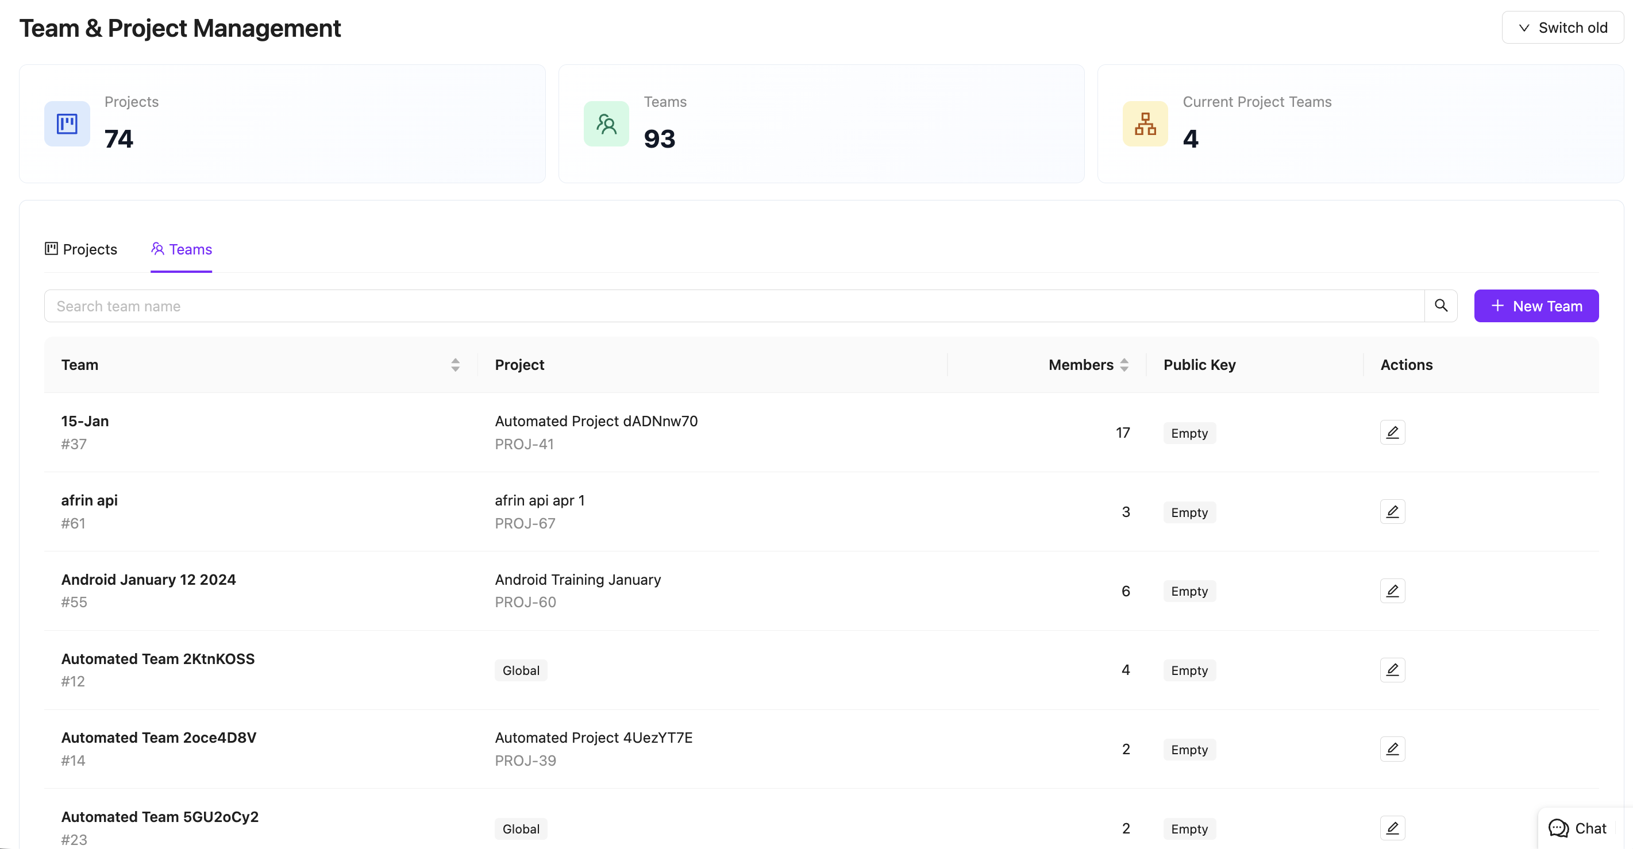Create a New Team
Viewport: 1633px width, 849px height.
[1536, 306]
